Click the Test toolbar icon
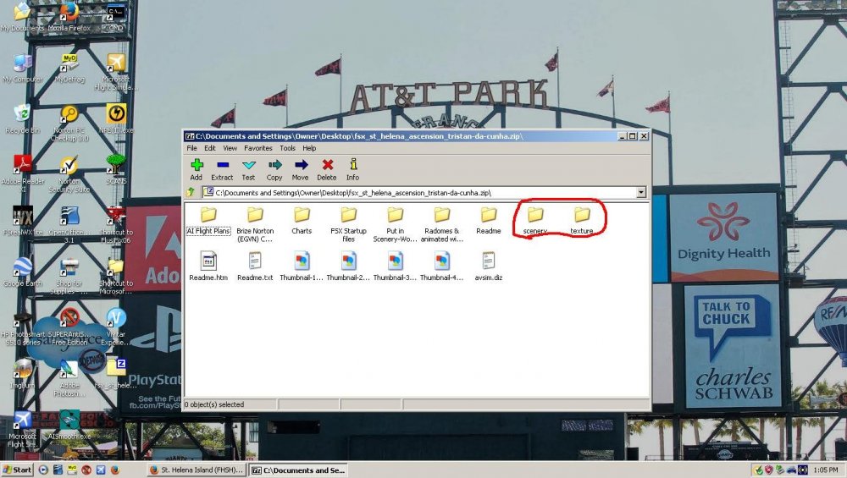The width and height of the screenshot is (847, 478). coord(248,169)
